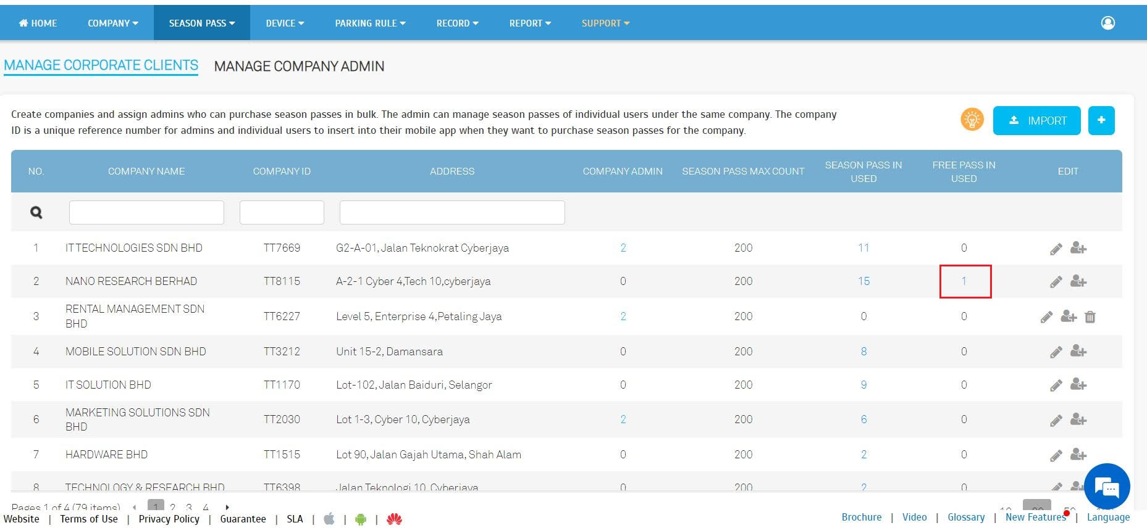Screen dimensions: 1147x528
Task: Edit IT TECHNOLOGIES SDN BHD with pencil icon
Action: (1056, 249)
